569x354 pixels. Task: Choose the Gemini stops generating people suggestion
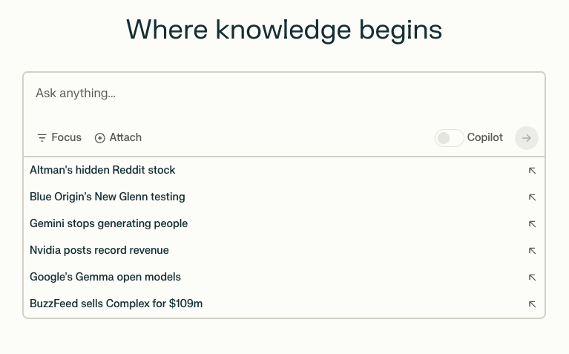click(108, 223)
